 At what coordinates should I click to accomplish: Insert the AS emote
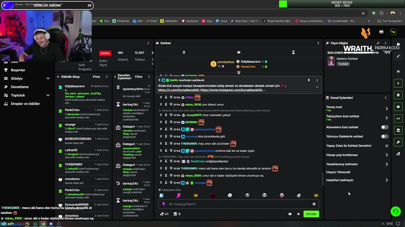tap(316, 195)
